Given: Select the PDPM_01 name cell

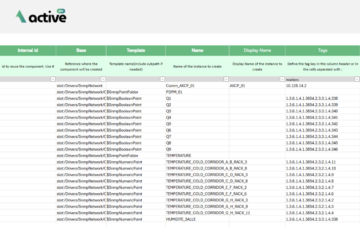Looking at the screenshot, I should 174,92.
